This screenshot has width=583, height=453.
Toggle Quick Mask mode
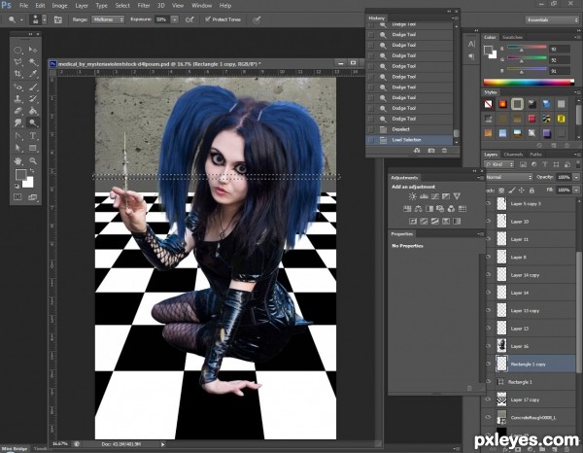click(17, 197)
